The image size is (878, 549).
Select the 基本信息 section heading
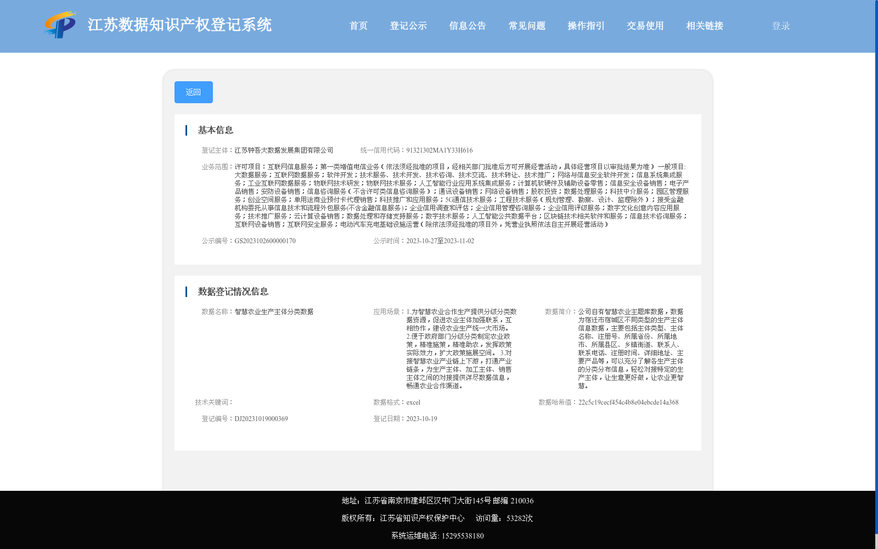pyautogui.click(x=216, y=130)
